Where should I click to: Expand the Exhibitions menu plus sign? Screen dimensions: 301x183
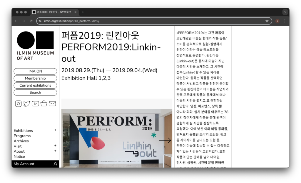pyautogui.click(x=55, y=130)
